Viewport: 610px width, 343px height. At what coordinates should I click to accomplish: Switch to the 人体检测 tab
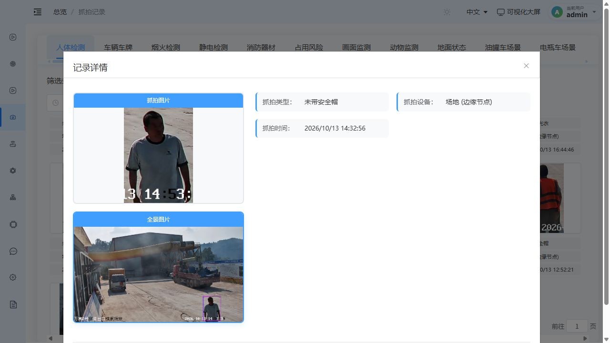pos(71,48)
